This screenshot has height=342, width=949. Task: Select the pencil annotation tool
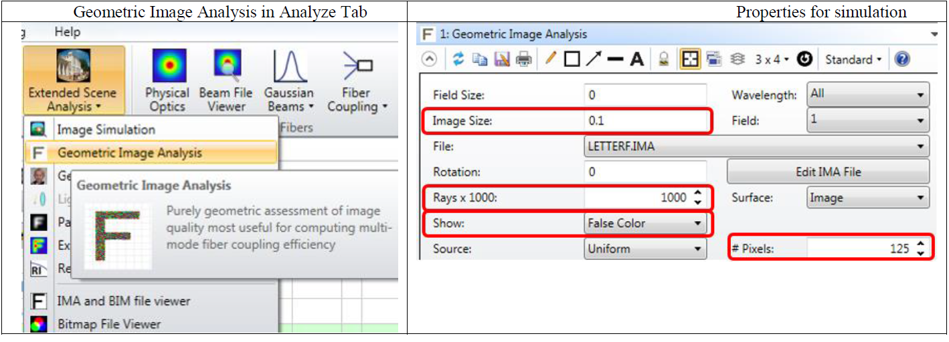click(551, 59)
